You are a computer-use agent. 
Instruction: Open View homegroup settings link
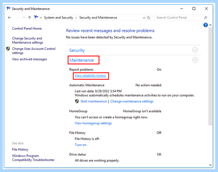[93, 123]
